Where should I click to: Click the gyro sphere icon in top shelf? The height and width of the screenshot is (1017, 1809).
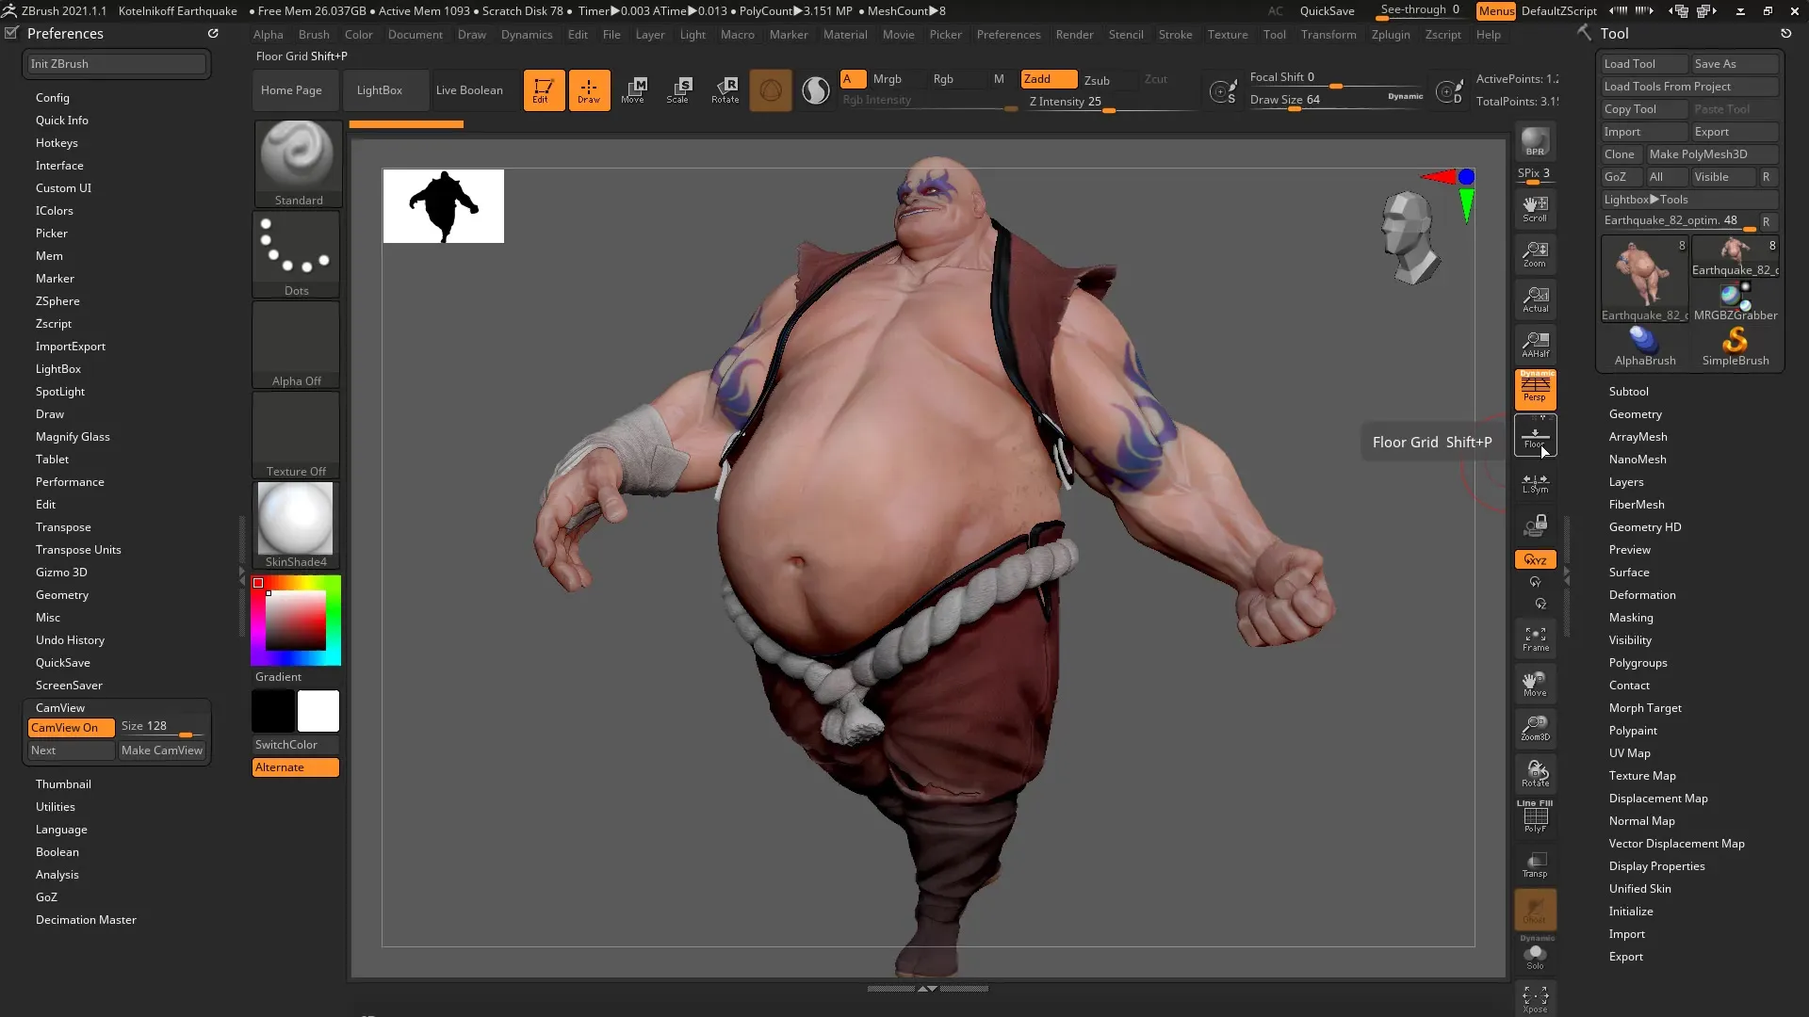point(770,90)
